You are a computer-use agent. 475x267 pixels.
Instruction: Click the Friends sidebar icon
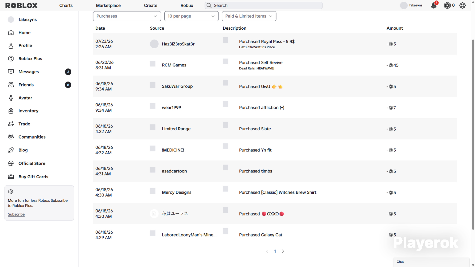click(11, 85)
